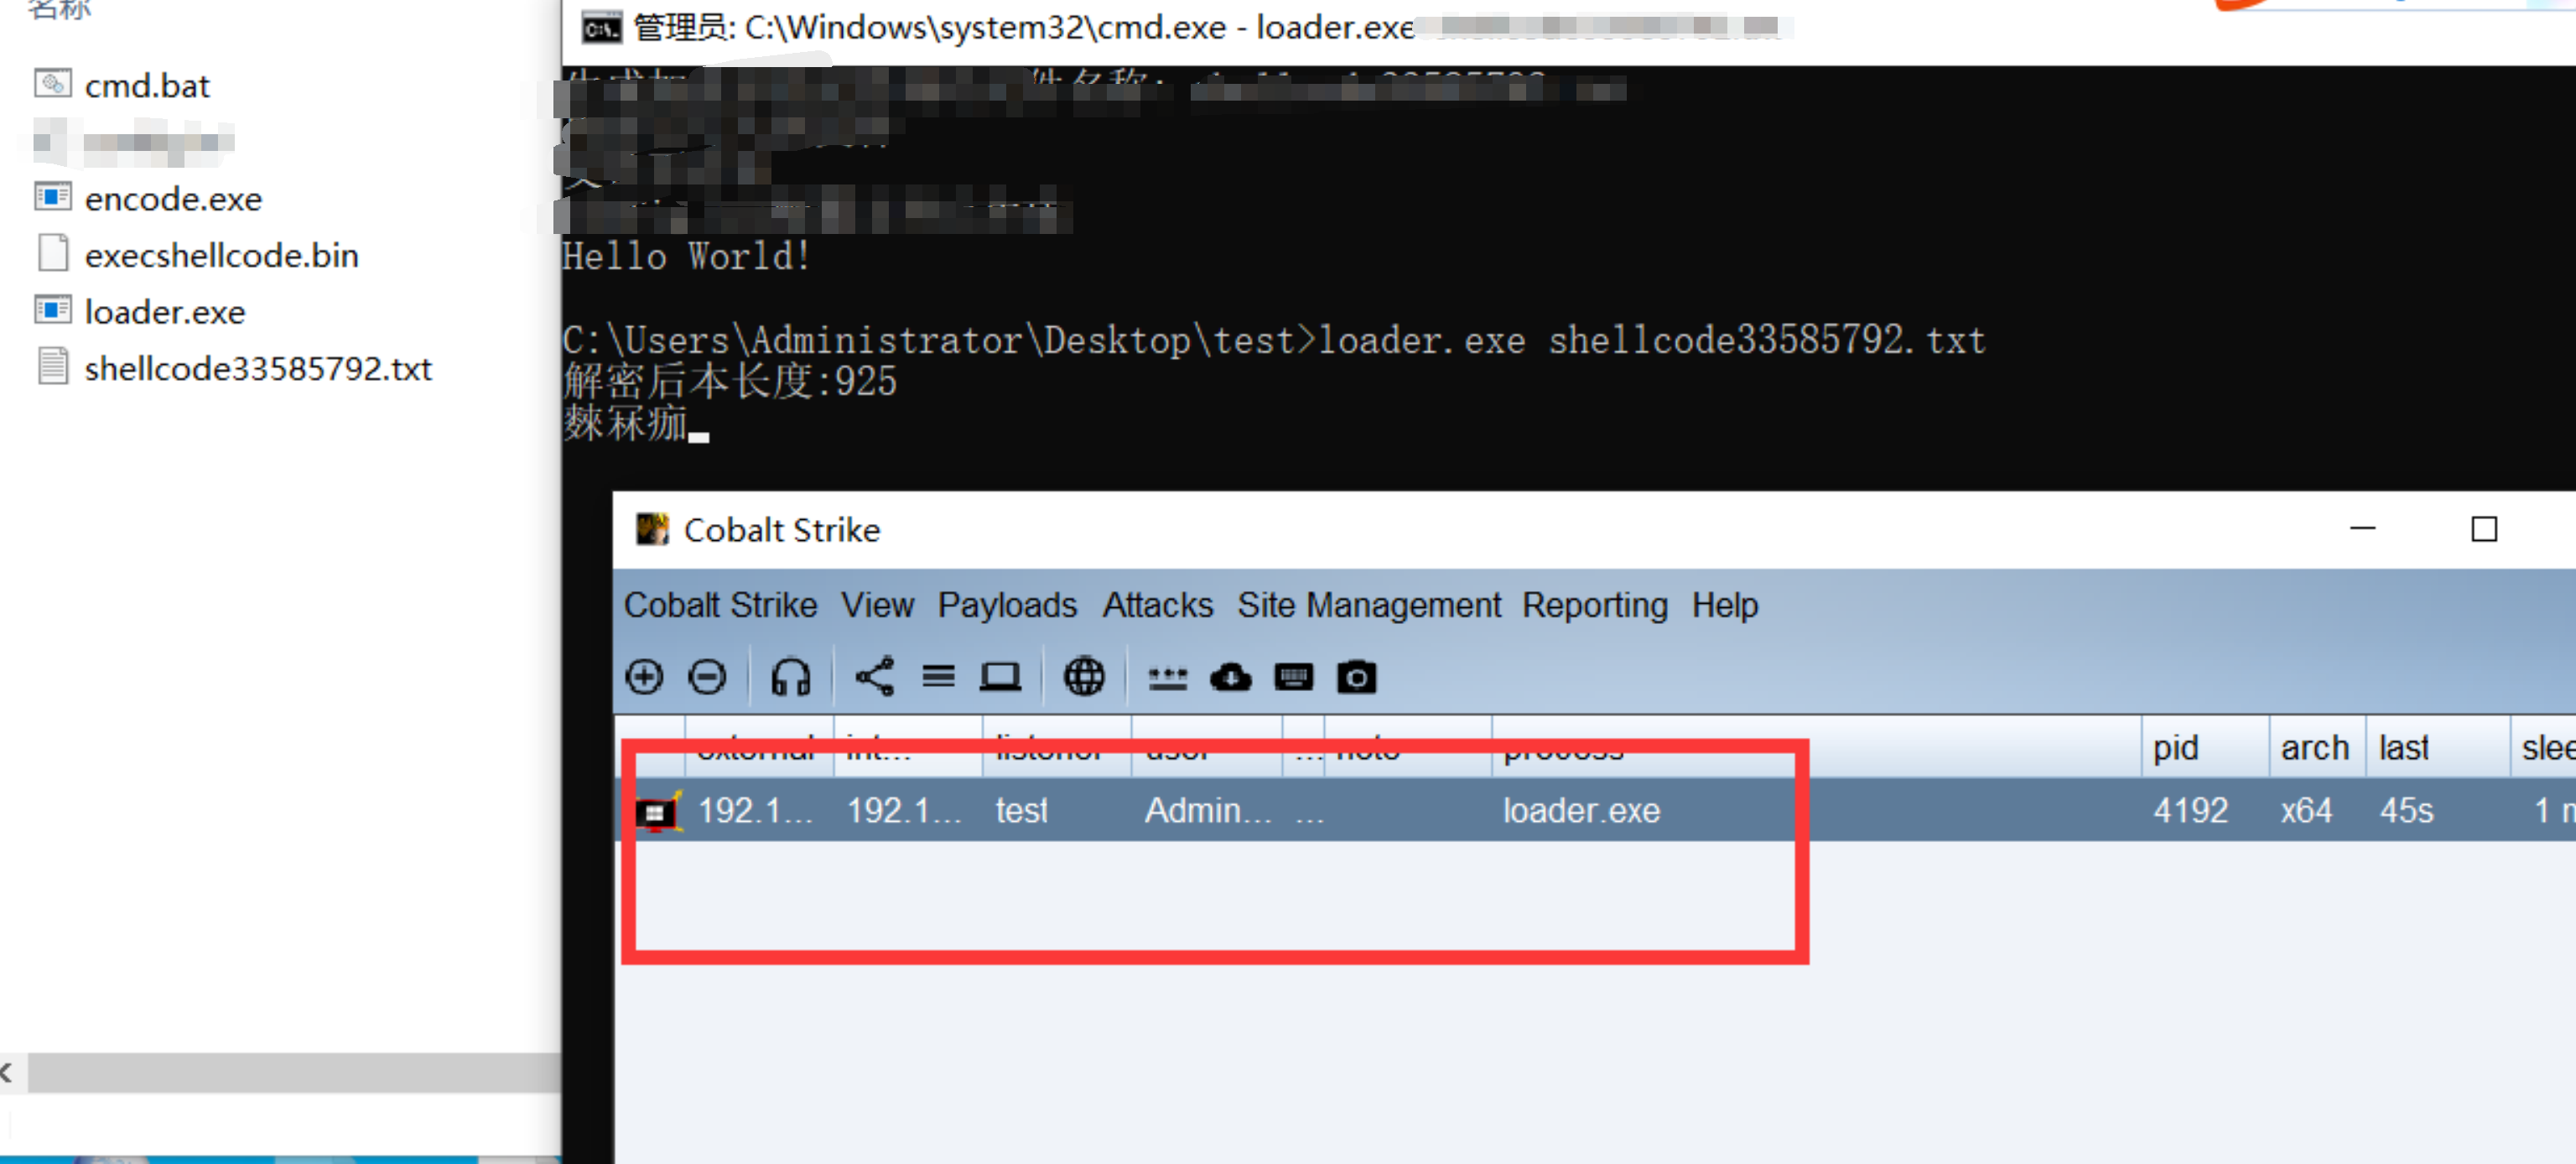Click the Explorer horizontal scrollbar track

294,1072
